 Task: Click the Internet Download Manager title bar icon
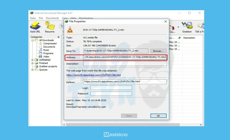pos(31,13)
